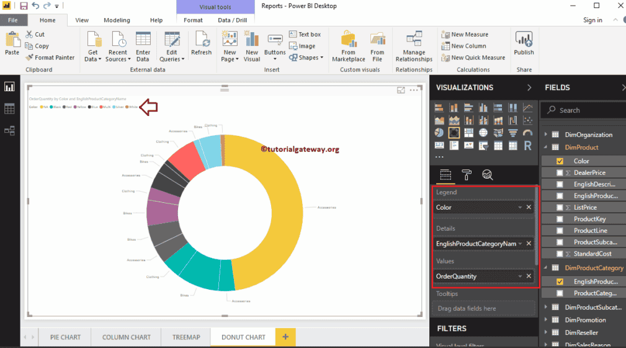Check the StandardCost field checkbox
This screenshot has height=348, width=626.
(x=560, y=254)
